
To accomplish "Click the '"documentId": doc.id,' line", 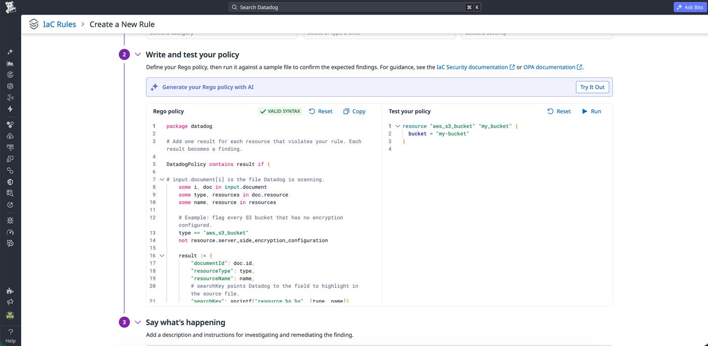I will point(222,263).
